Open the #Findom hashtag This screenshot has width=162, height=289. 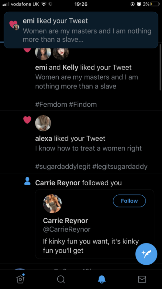pos(83,104)
